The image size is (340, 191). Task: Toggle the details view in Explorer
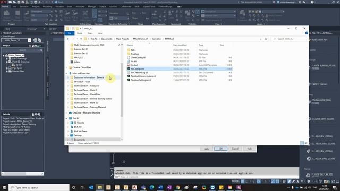pos(302,143)
